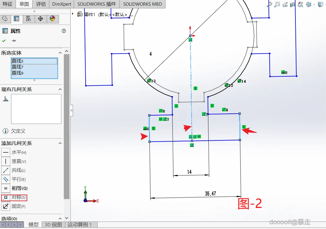Screen dimensions: 326x229
Task: Go to next tab arrow
Action: click(14, 225)
